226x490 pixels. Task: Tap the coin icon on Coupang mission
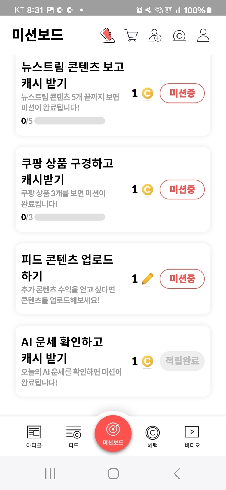pyautogui.click(x=148, y=190)
